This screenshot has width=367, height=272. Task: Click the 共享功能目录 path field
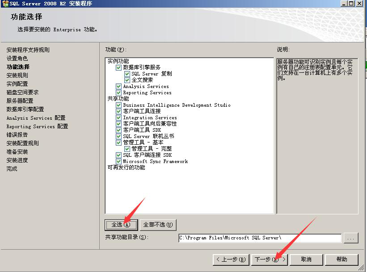click(x=260, y=238)
